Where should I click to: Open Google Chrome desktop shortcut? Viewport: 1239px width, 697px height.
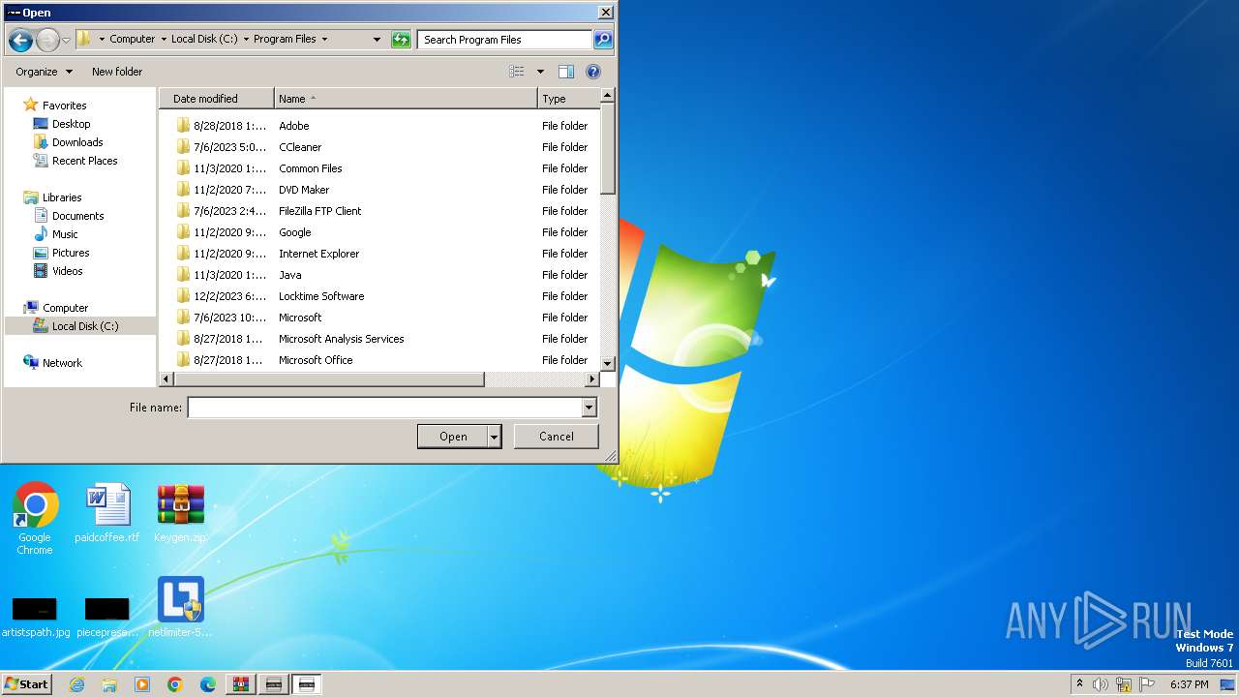(35, 519)
